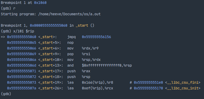
Task: Click address 0x555555555065 at _start+5
Action: (22, 43)
